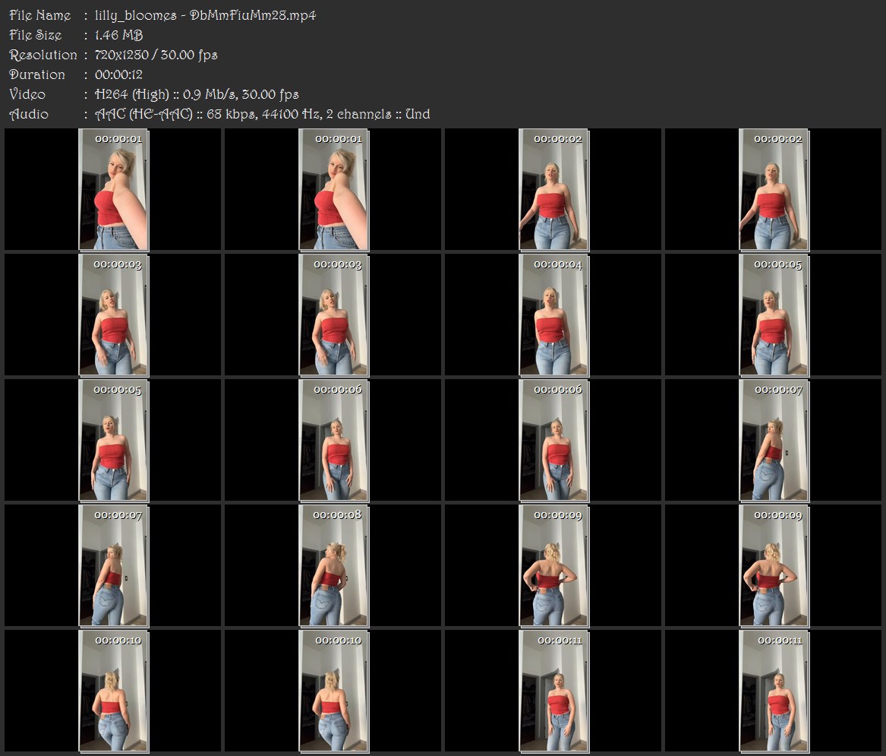Click the 'Duration' label
886x756 pixels.
coord(37,74)
